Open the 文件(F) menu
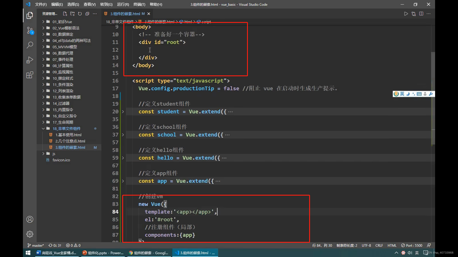 [41, 4]
